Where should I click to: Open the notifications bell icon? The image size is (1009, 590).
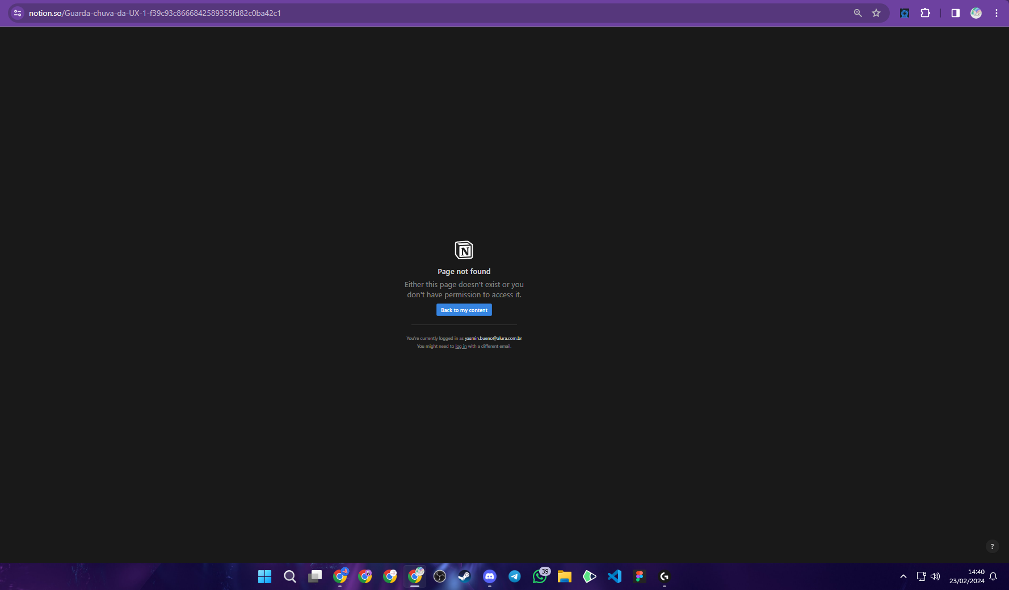coord(993,576)
